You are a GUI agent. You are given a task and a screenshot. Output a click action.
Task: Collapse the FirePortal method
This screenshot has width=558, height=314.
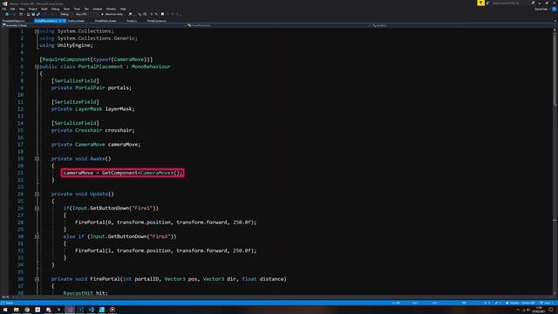point(37,279)
